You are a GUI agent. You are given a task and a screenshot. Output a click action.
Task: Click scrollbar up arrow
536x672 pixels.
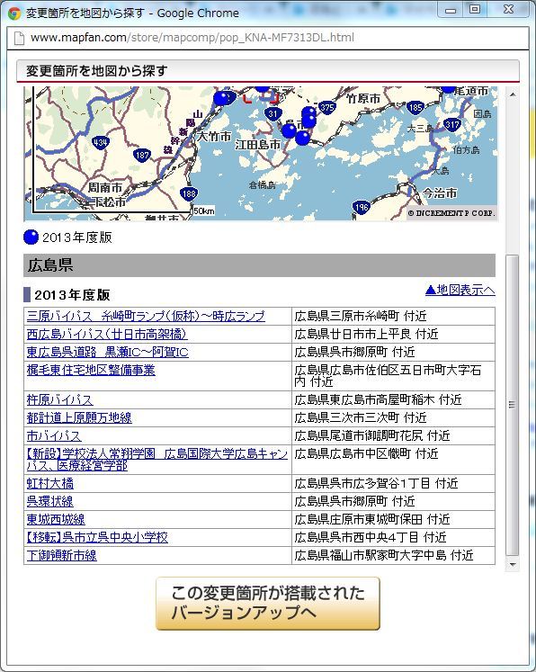(513, 94)
